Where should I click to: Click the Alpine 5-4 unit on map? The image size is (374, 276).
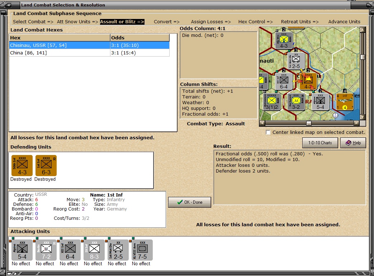coord(320,102)
